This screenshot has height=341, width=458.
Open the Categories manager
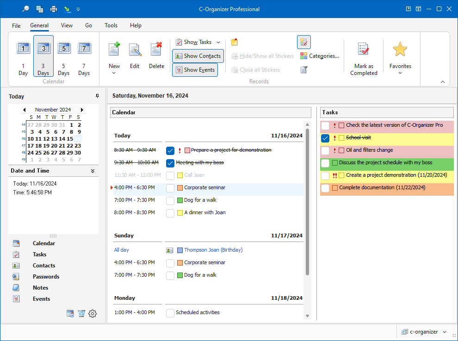(320, 56)
